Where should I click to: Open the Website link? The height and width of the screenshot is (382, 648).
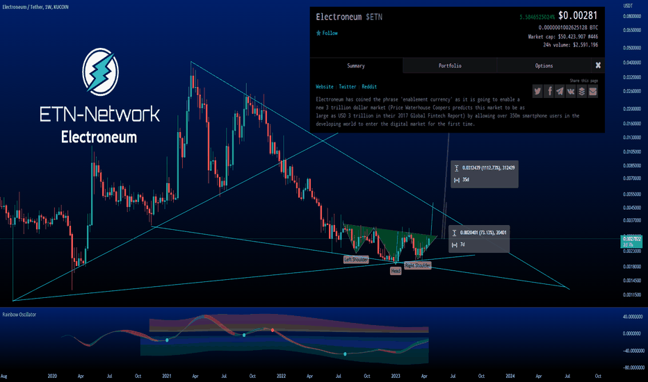[x=325, y=87]
